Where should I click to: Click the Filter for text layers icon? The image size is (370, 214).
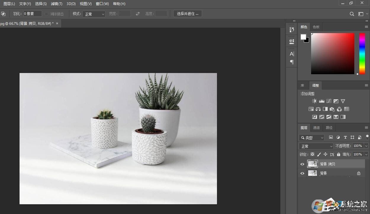[x=345, y=137]
